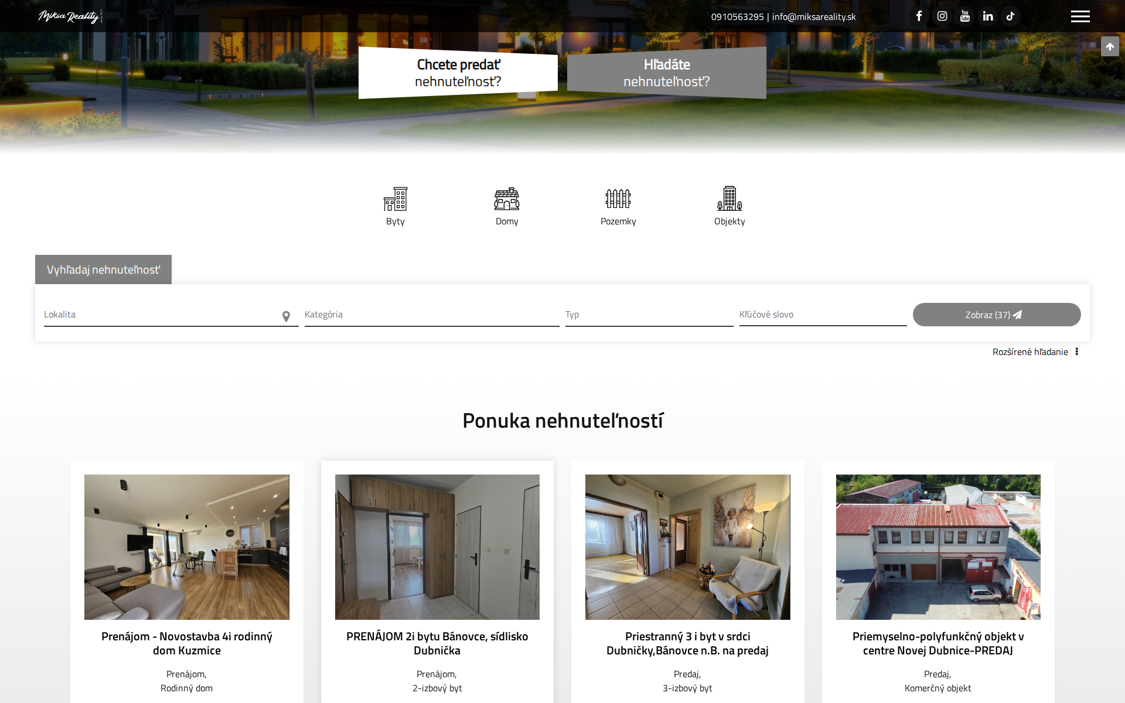
Task: Open the Kuzmice family house thumbnail
Action: coord(186,547)
